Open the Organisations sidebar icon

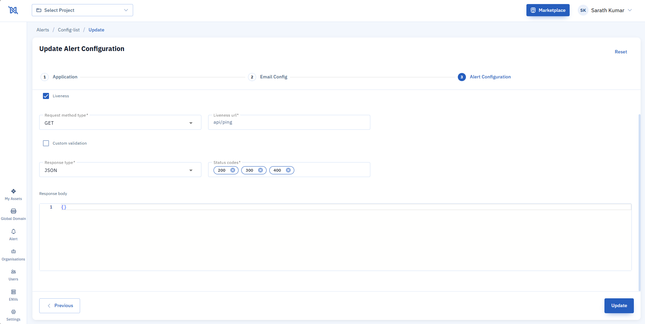[x=14, y=251]
